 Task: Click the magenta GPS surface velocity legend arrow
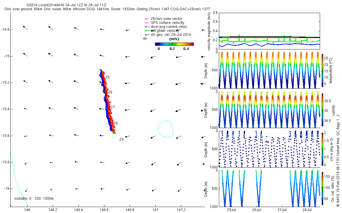point(146,23)
